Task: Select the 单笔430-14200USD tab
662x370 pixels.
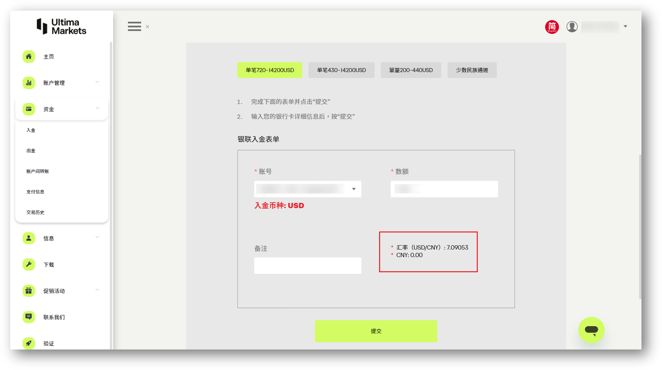Action: pyautogui.click(x=341, y=70)
